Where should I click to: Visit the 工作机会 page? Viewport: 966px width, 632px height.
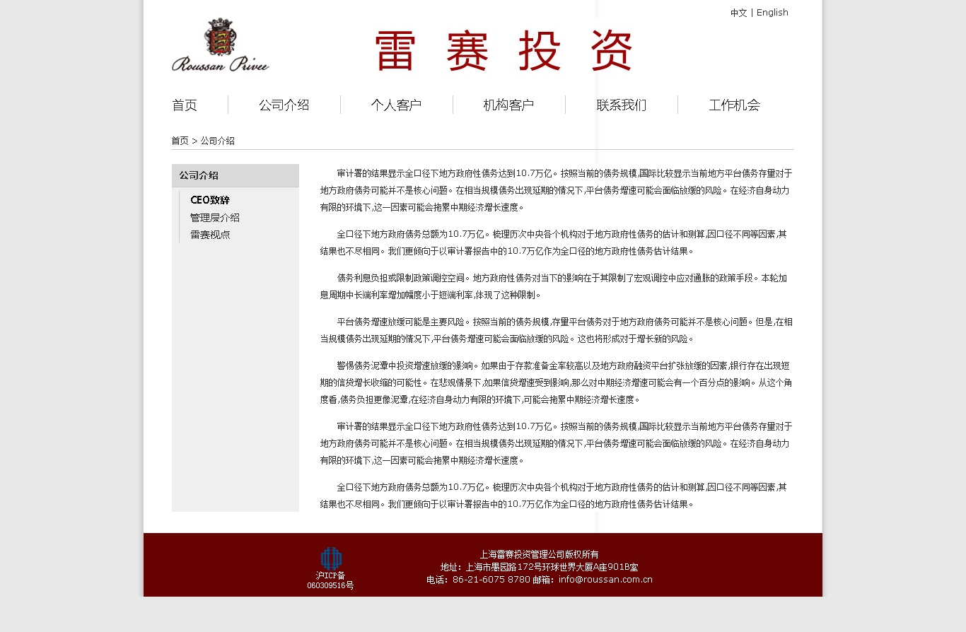(734, 105)
